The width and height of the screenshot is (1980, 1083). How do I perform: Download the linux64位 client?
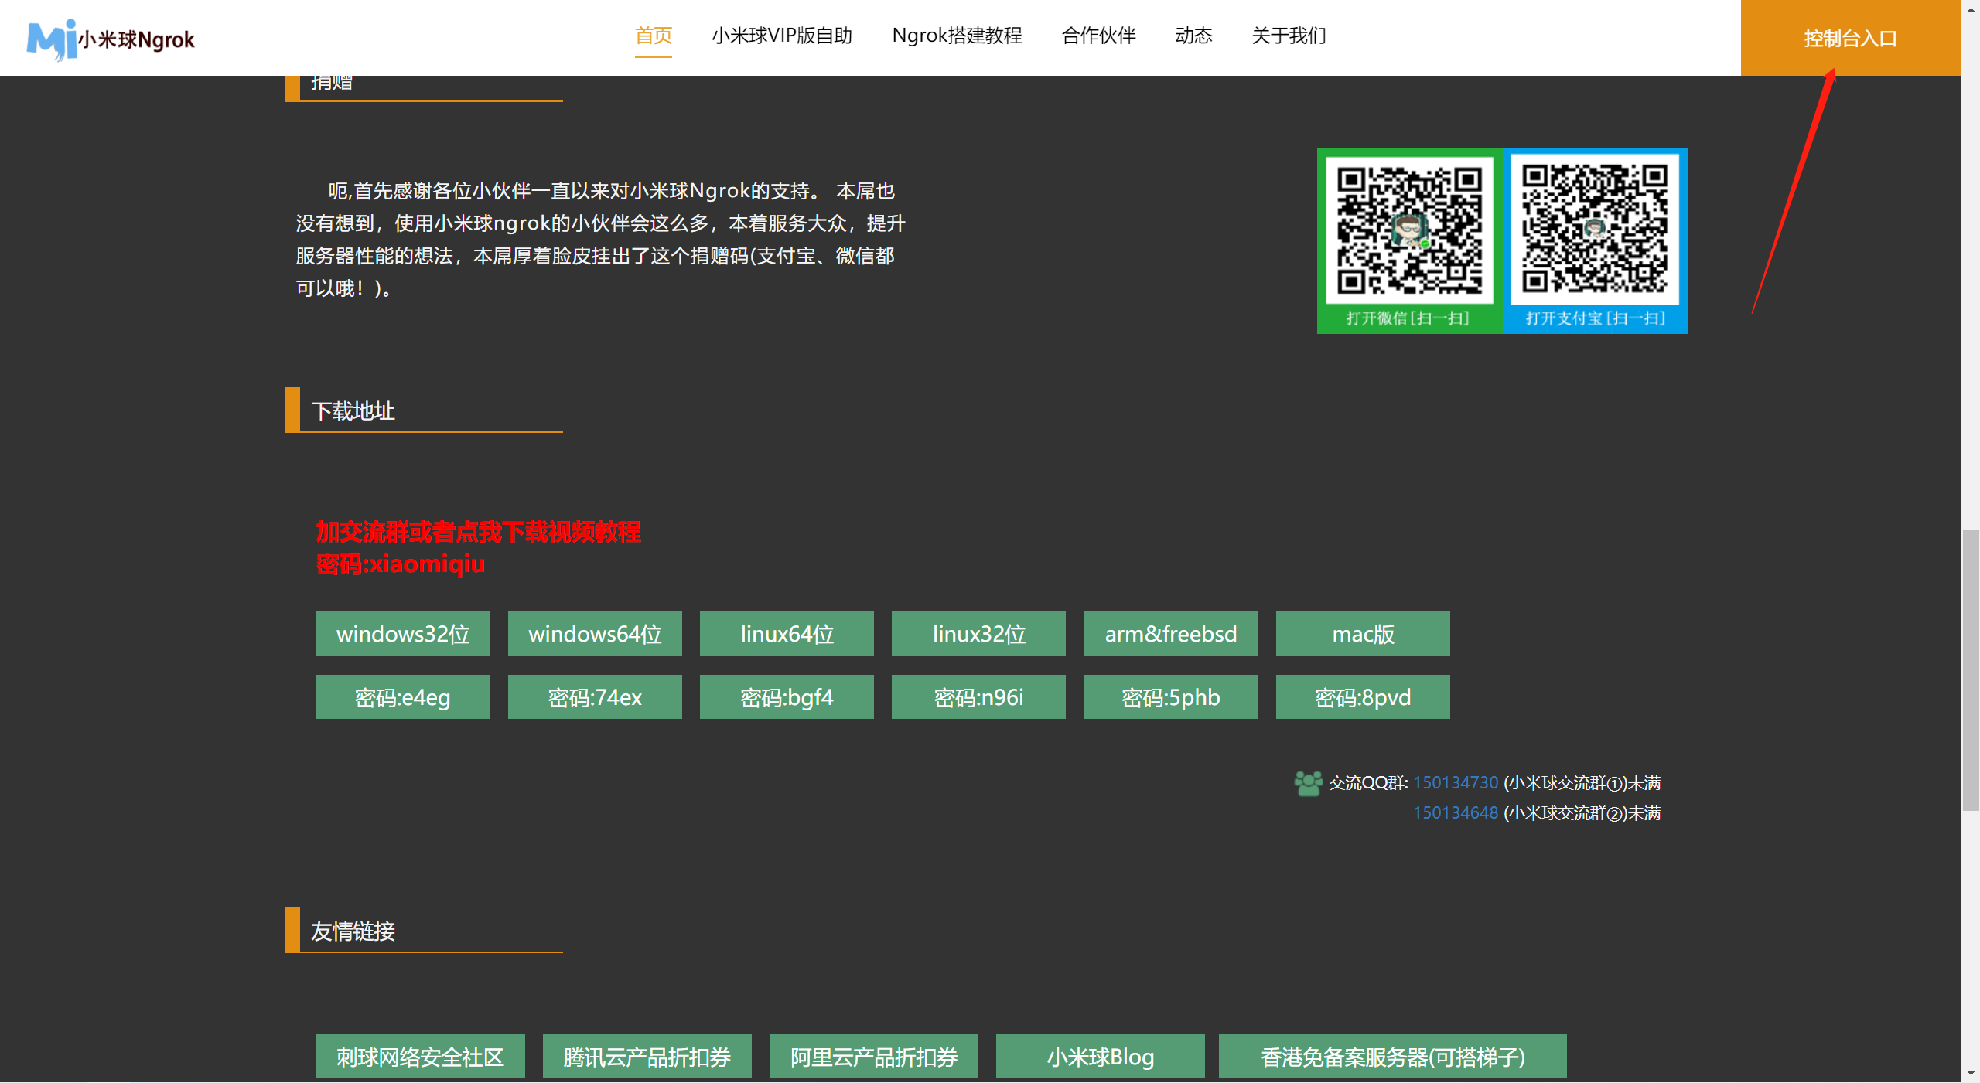[x=787, y=634]
